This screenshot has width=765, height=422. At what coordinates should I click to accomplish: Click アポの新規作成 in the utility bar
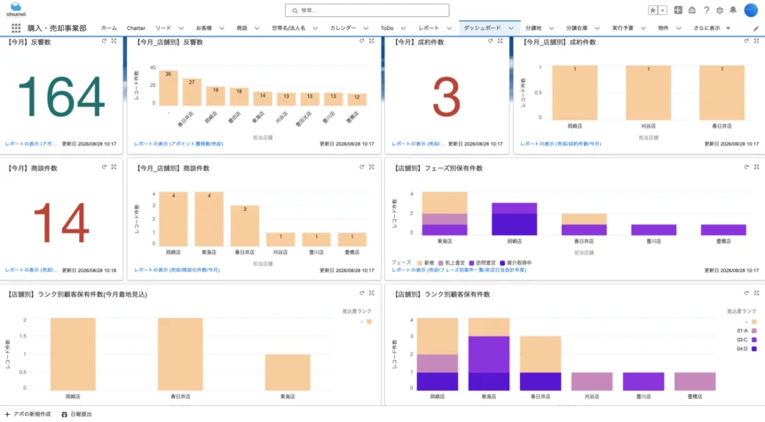coord(28,414)
